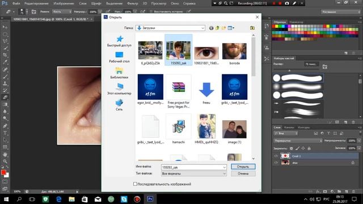Select the History Brush tool
This screenshot has width=363, height=204.
pos(5,91)
